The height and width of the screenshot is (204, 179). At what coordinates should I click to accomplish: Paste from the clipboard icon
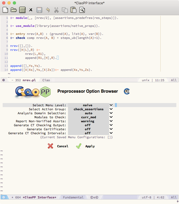[x=73, y=10]
